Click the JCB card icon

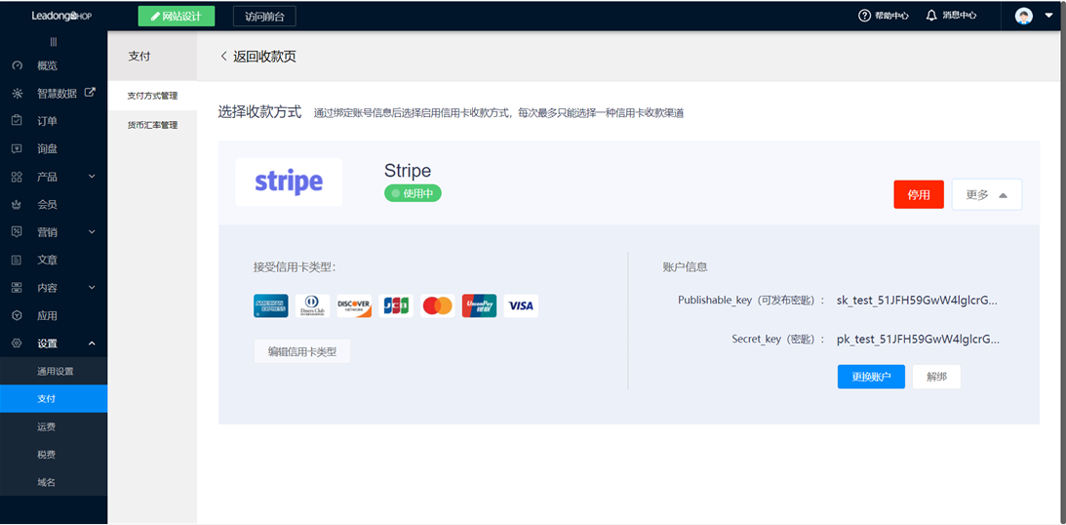396,305
